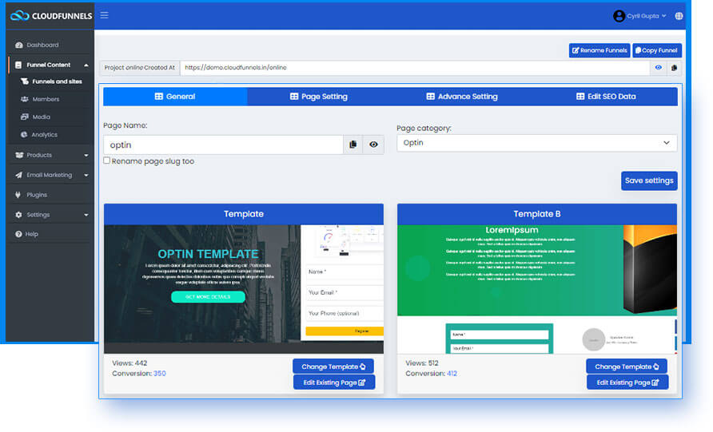Open the Page category dropdown
Image resolution: width=713 pixels, height=432 pixels.
pos(536,143)
